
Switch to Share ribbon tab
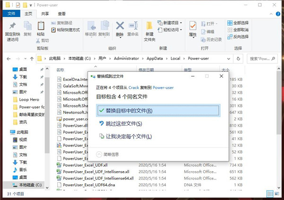click(x=45, y=14)
